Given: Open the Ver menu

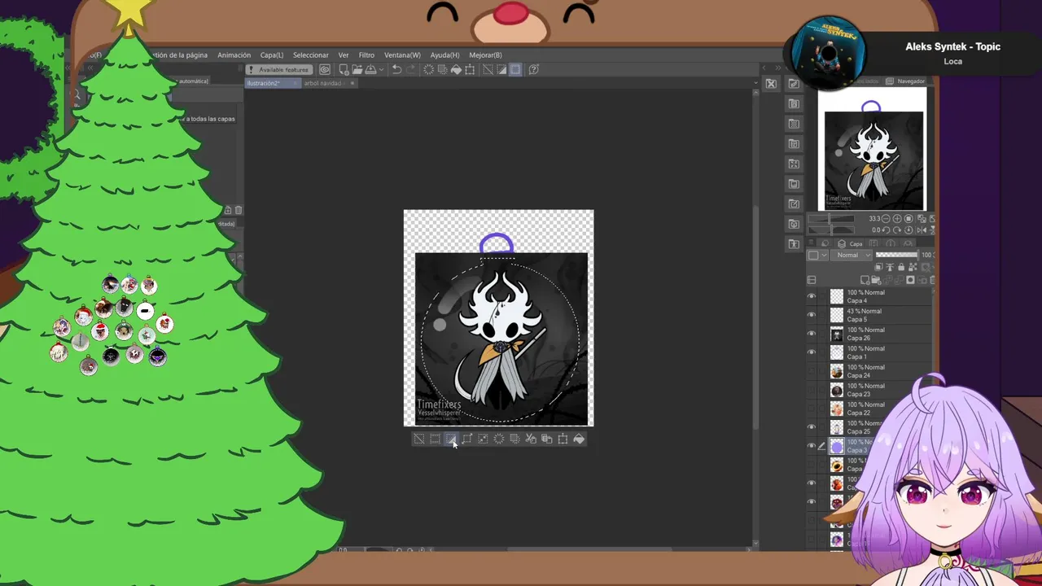Looking at the screenshot, I should (344, 55).
